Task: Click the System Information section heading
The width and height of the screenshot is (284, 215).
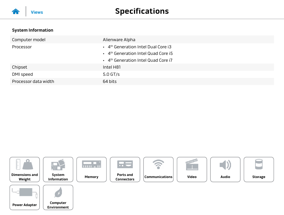Action: coord(33,30)
